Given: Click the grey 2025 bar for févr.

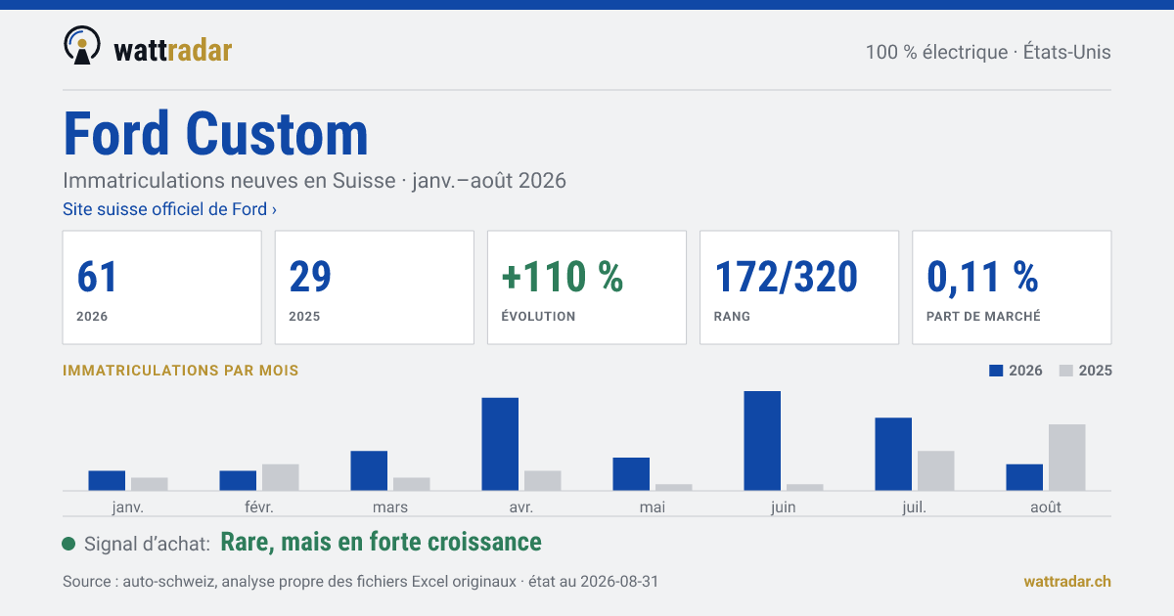Looking at the screenshot, I should tap(281, 477).
